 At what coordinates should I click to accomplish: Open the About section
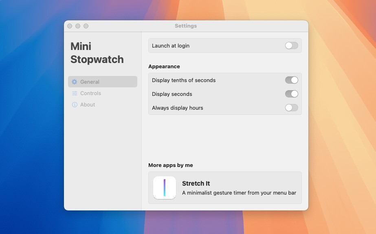[x=88, y=105]
